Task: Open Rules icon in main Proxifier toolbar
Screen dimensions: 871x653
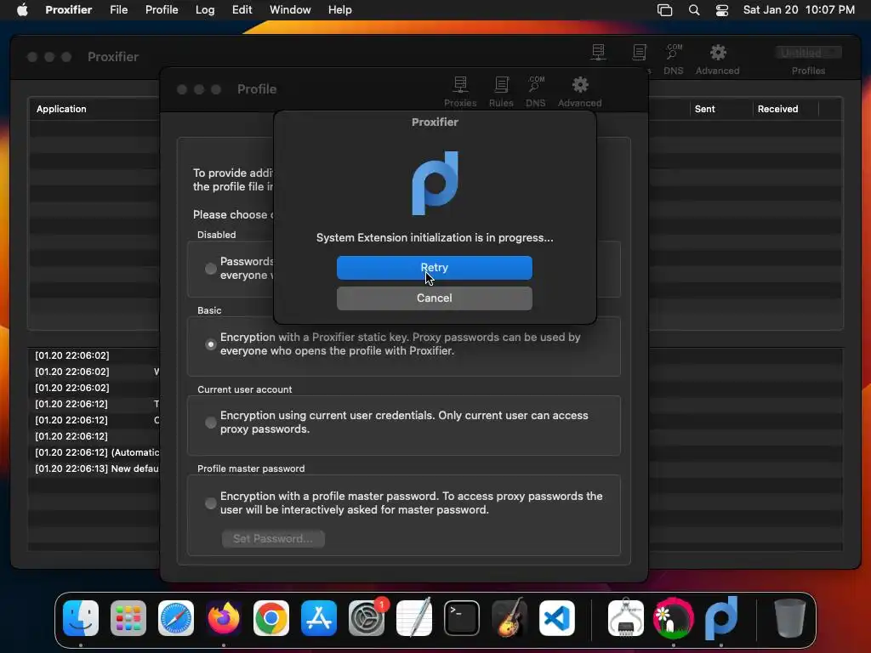Action: coord(640,53)
